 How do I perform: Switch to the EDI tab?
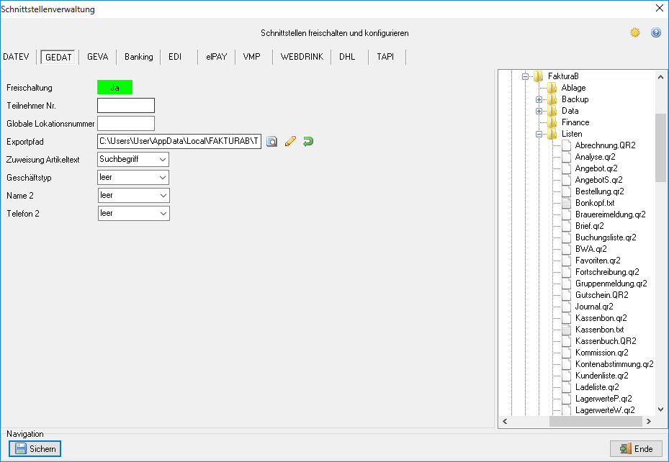point(175,57)
